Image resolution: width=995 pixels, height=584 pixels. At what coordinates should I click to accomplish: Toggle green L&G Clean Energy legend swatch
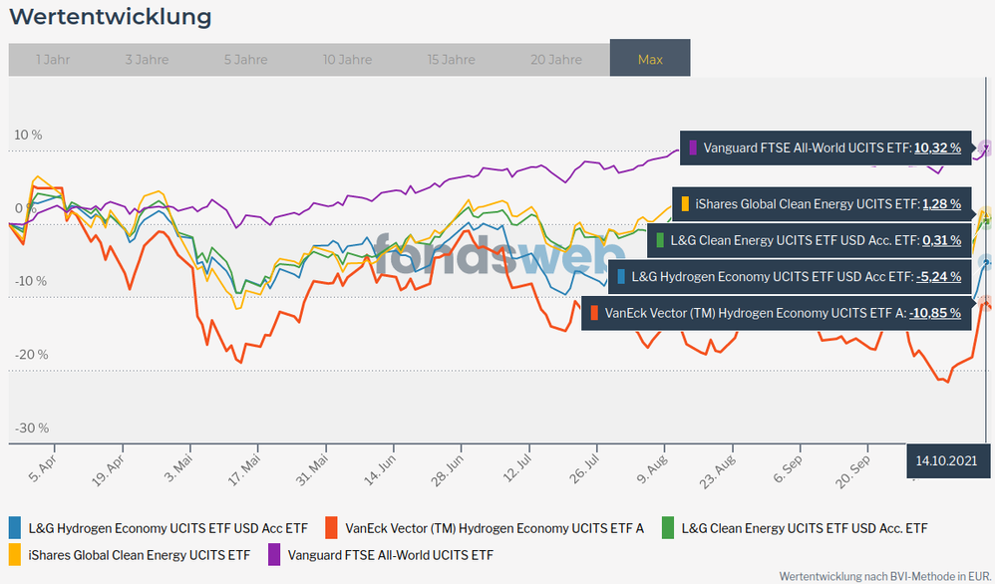coord(667,527)
